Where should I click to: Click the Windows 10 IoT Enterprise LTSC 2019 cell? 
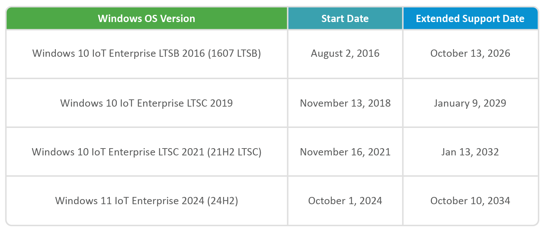pyautogui.click(x=147, y=103)
